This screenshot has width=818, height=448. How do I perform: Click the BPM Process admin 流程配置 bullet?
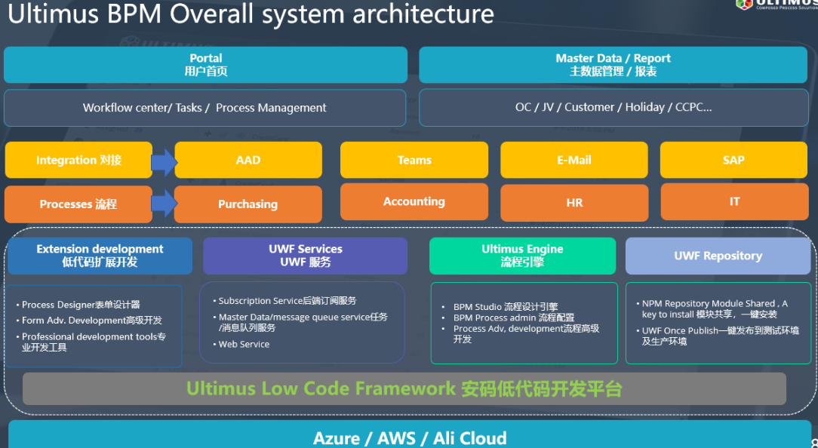pos(508,318)
